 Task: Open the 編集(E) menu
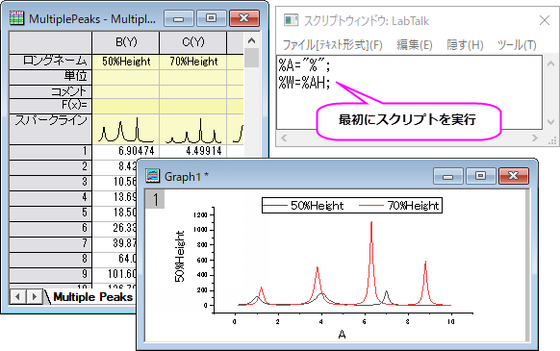pyautogui.click(x=415, y=45)
